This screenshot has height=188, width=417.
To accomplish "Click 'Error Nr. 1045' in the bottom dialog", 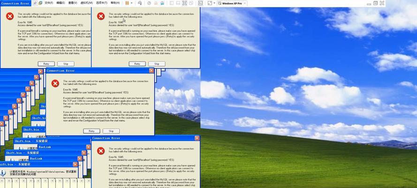I will 116,157.
